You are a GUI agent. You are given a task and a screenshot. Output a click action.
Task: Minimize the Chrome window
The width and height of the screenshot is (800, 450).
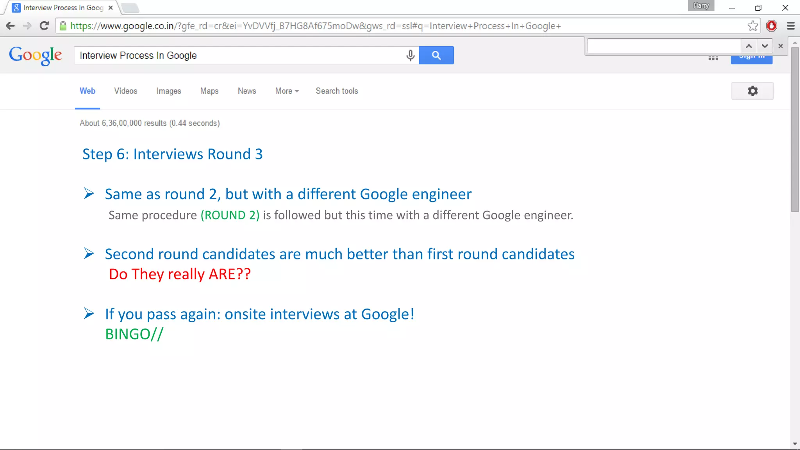pos(732,7)
